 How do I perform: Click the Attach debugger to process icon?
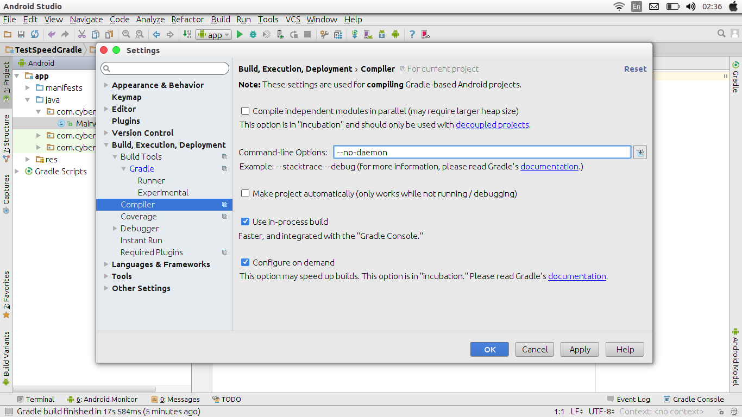pyautogui.click(x=280, y=34)
